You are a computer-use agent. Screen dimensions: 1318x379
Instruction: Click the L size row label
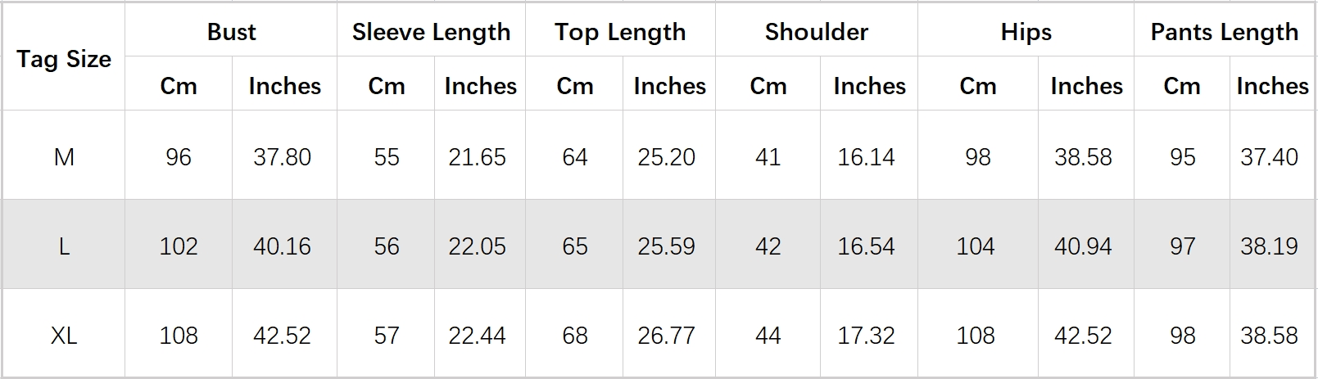64,246
